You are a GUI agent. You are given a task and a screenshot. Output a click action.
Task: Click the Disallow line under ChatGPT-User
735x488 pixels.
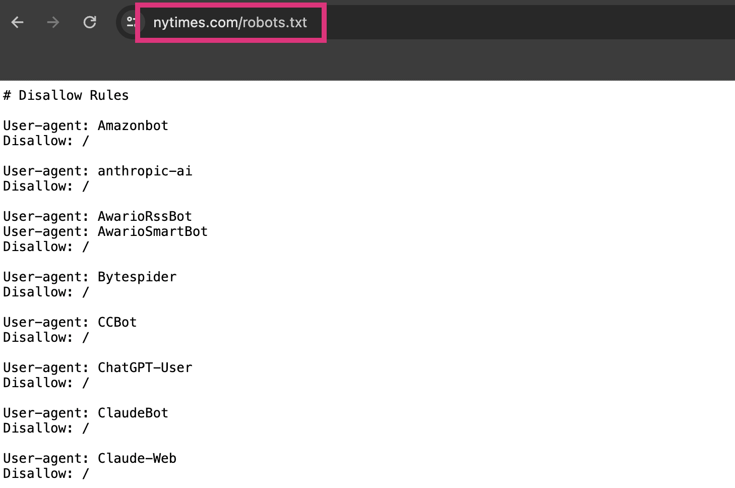tap(46, 383)
